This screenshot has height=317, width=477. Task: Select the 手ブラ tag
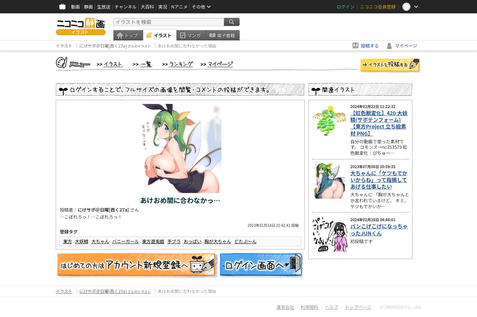174,241
